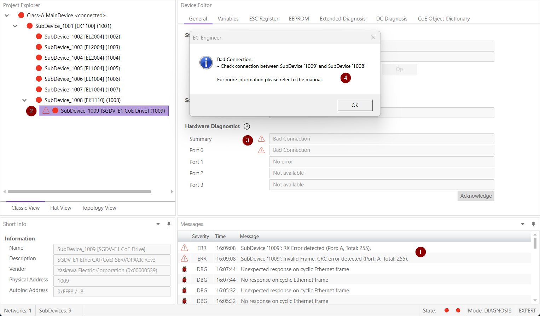Screen dimensions: 540x316
Task: Click the Port 0 warning triangle icon
Action: click(261, 150)
